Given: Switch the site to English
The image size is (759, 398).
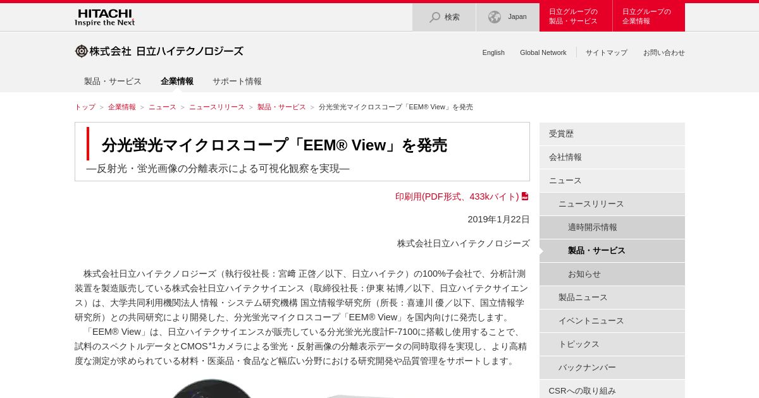Looking at the screenshot, I should point(493,52).
